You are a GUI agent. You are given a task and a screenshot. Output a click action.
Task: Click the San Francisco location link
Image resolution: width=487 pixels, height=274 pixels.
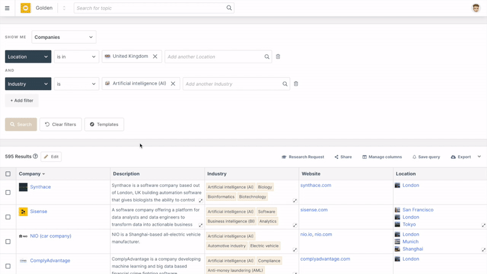[418, 209]
